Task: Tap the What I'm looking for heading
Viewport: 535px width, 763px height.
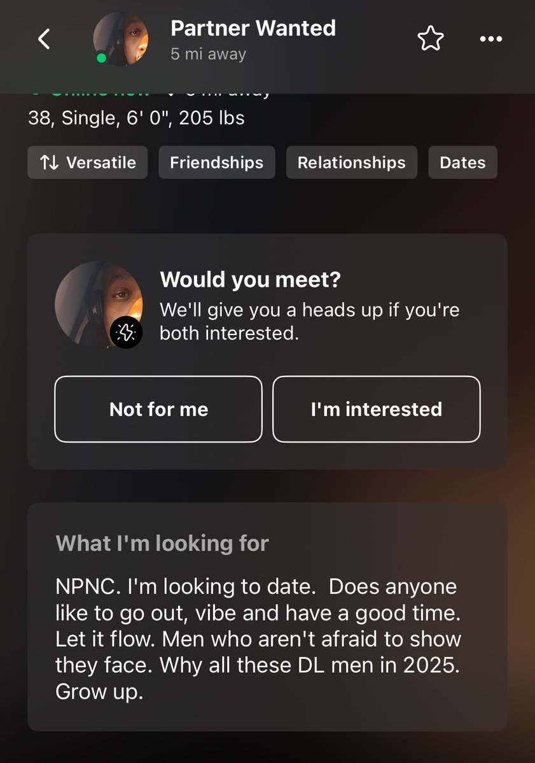Action: coord(162,543)
